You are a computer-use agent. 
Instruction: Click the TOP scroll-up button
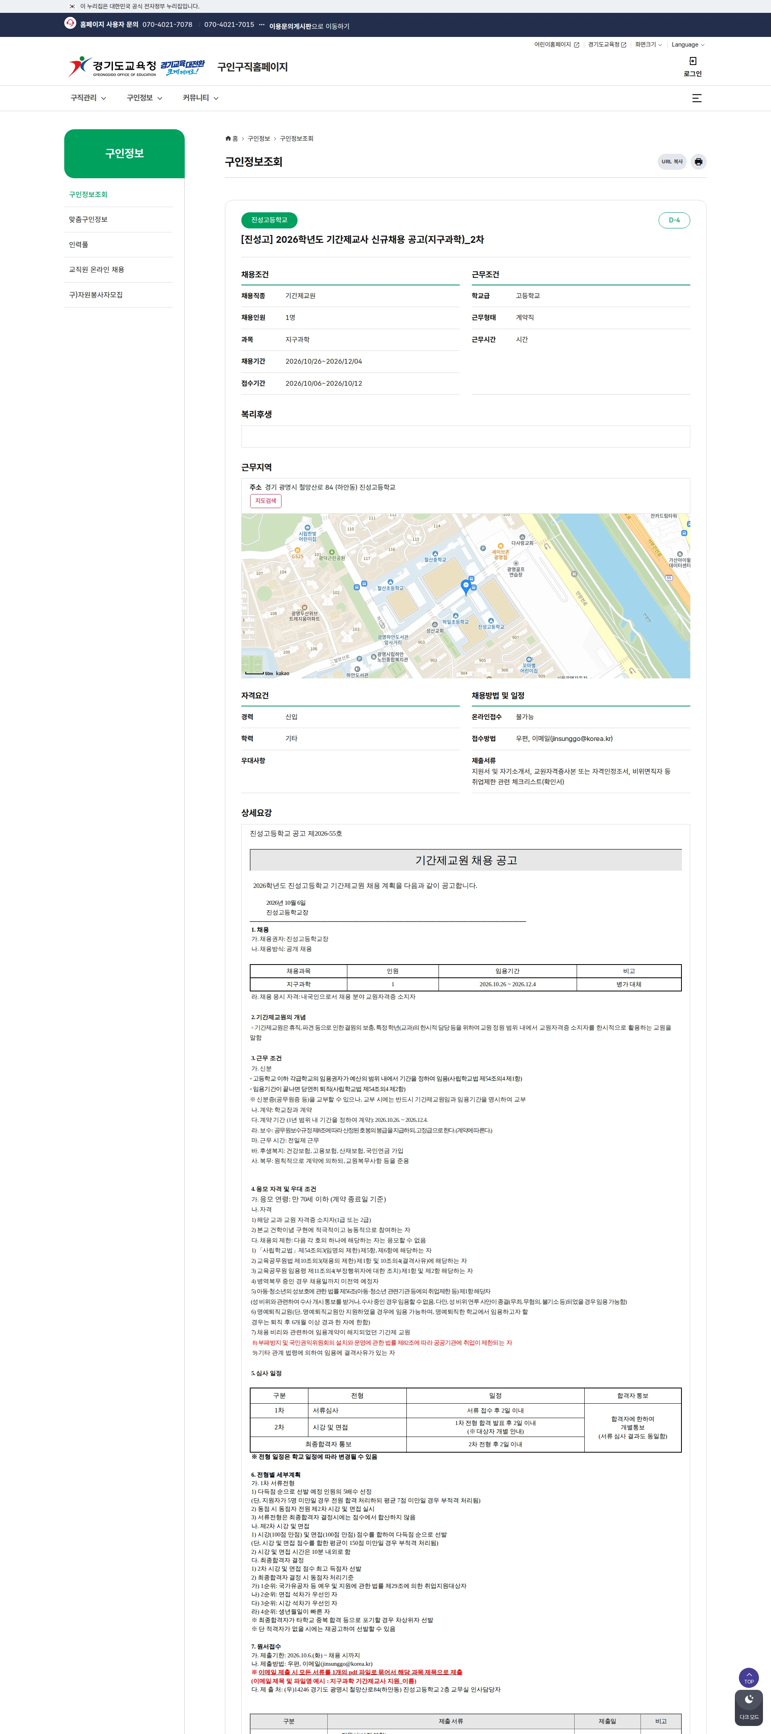(748, 1677)
